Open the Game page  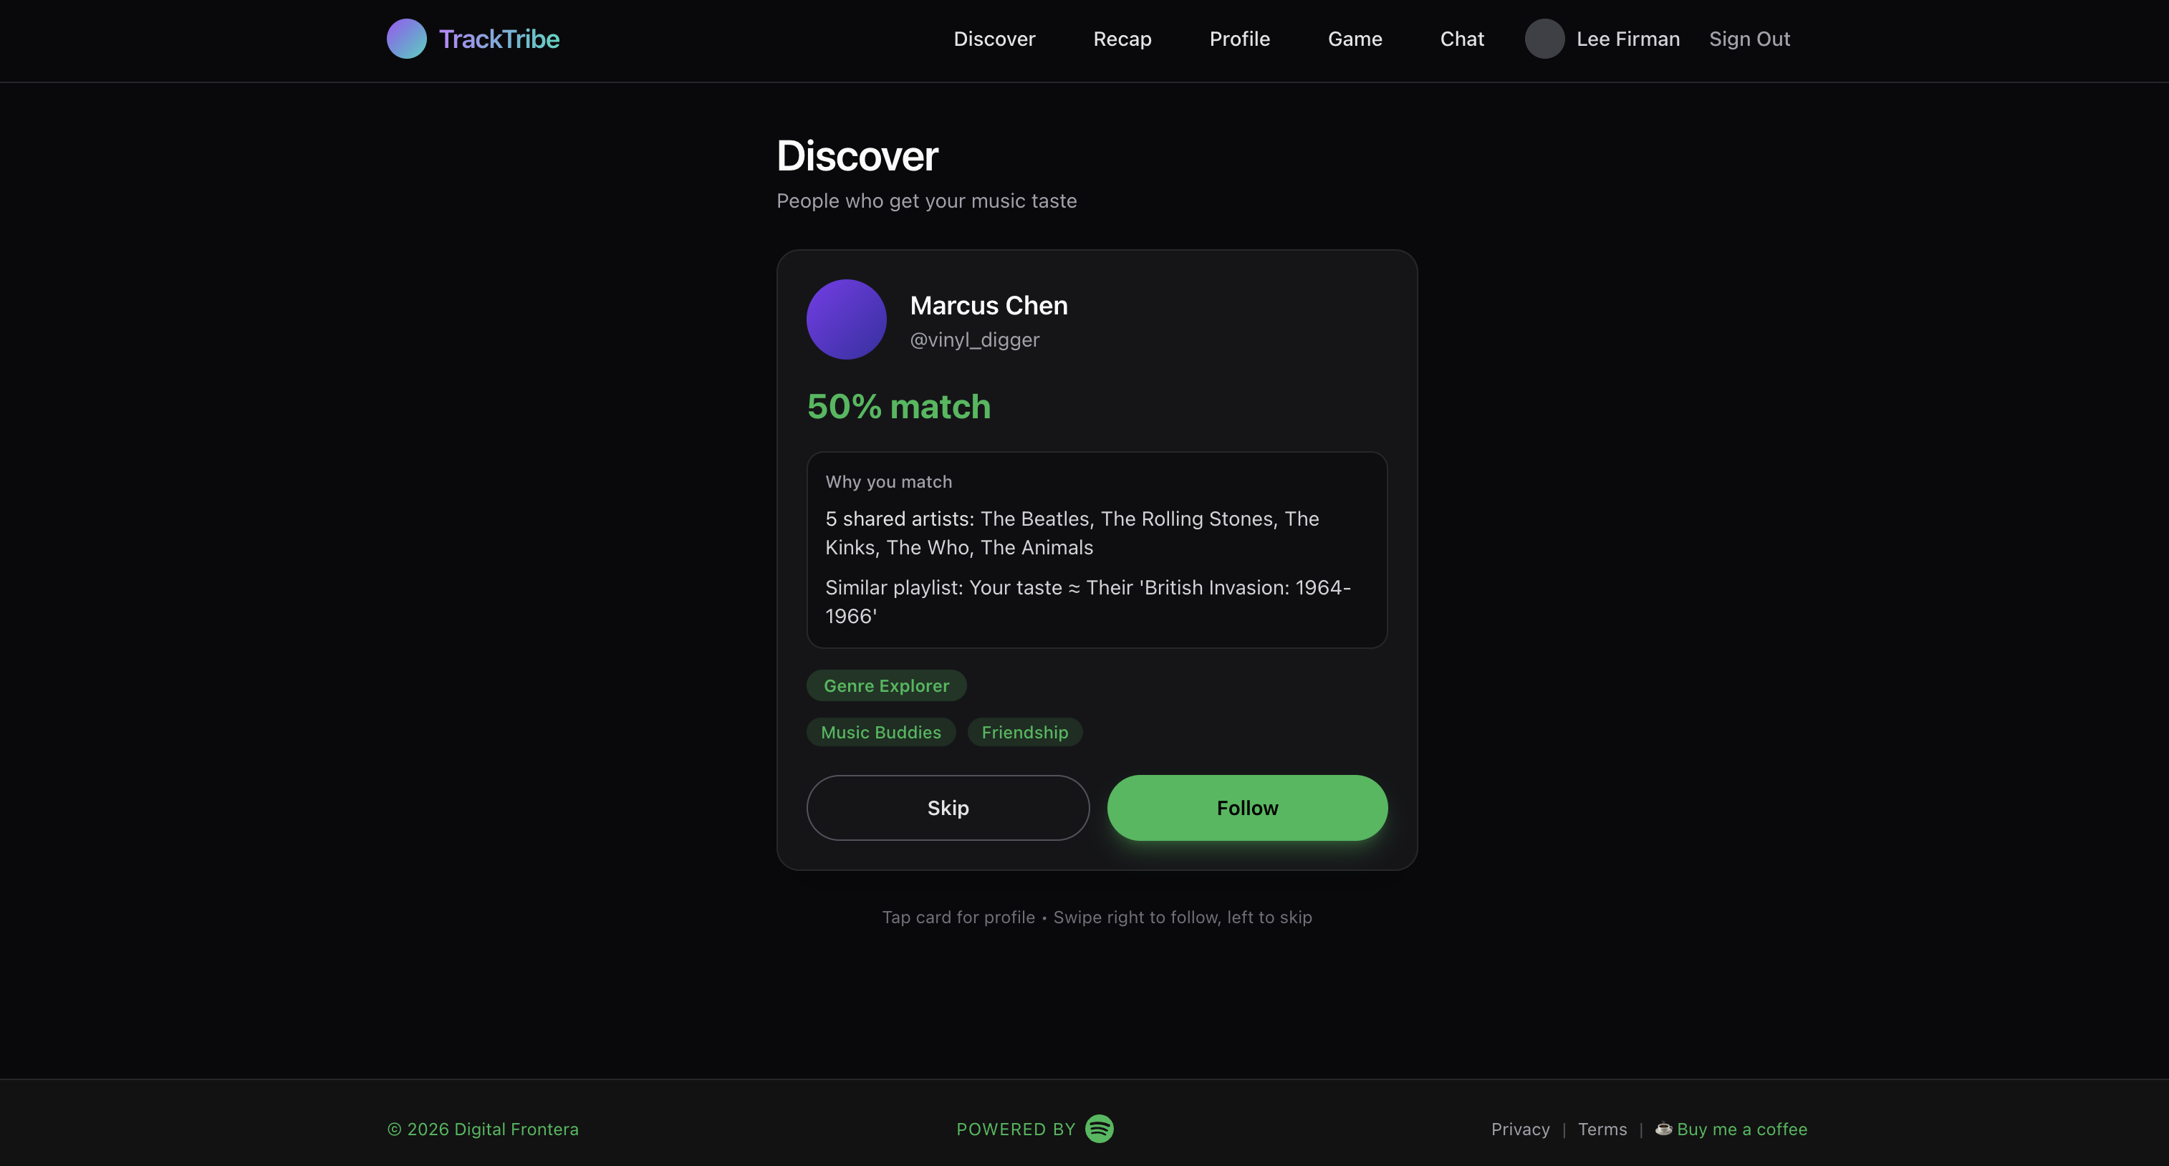pos(1355,39)
